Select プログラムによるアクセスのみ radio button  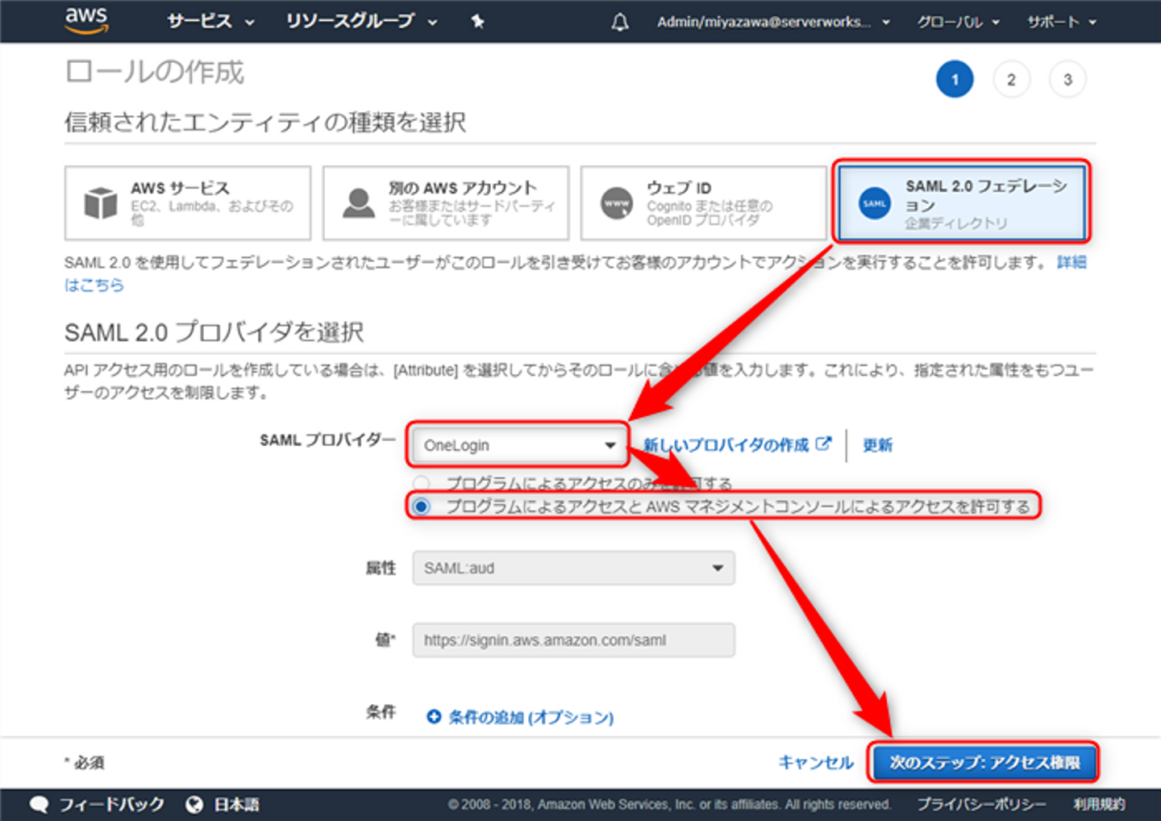[421, 484]
